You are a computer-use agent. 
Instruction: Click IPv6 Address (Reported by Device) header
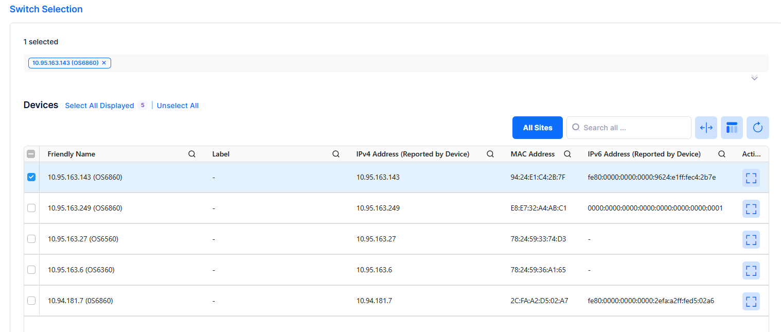(x=644, y=154)
